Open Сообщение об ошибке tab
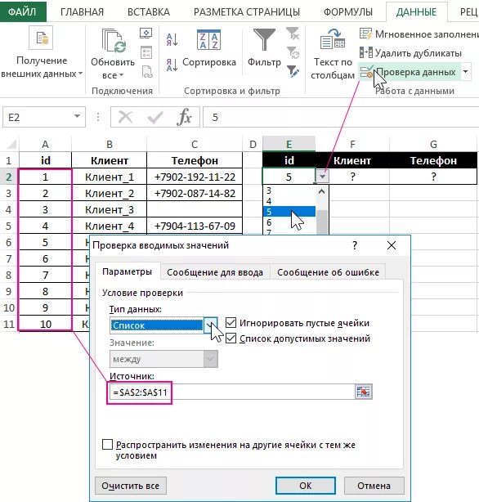479x502 pixels. click(x=328, y=272)
